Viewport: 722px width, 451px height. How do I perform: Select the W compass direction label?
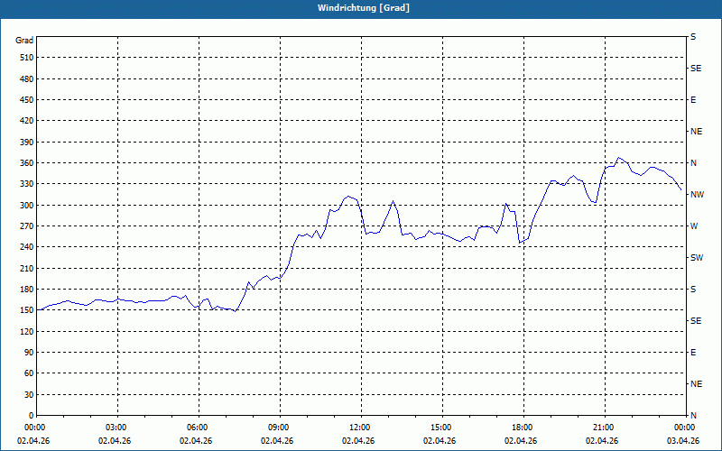pyautogui.click(x=694, y=226)
